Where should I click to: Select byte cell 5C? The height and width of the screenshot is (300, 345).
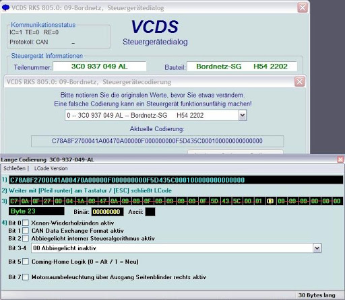tap(237, 201)
